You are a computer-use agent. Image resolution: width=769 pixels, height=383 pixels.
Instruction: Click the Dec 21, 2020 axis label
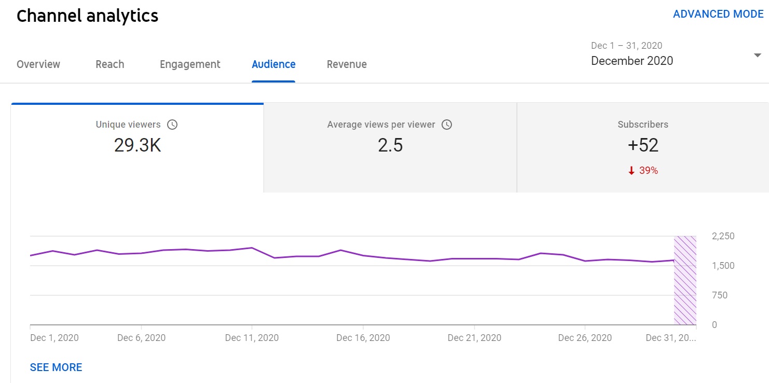pyautogui.click(x=474, y=338)
